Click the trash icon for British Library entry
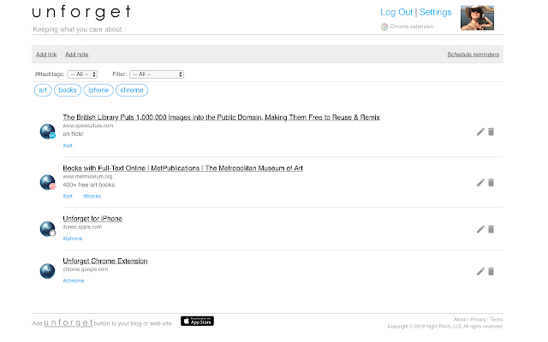 [x=491, y=132]
